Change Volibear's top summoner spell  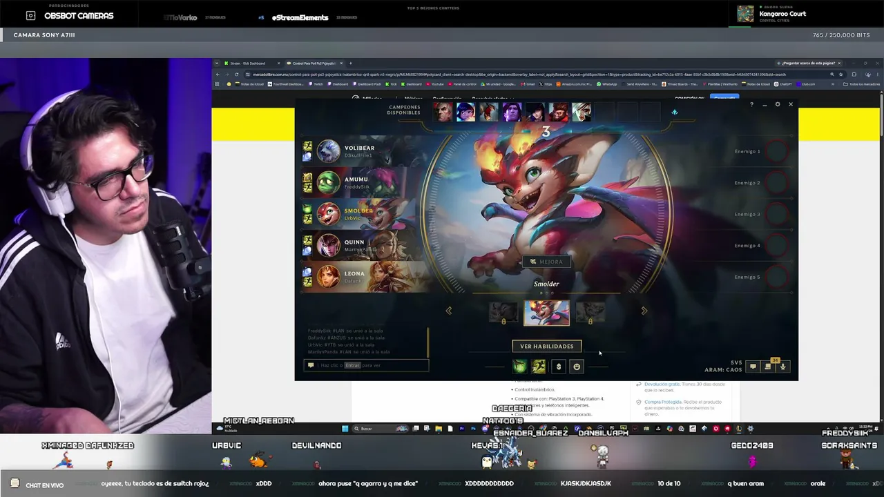point(307,146)
